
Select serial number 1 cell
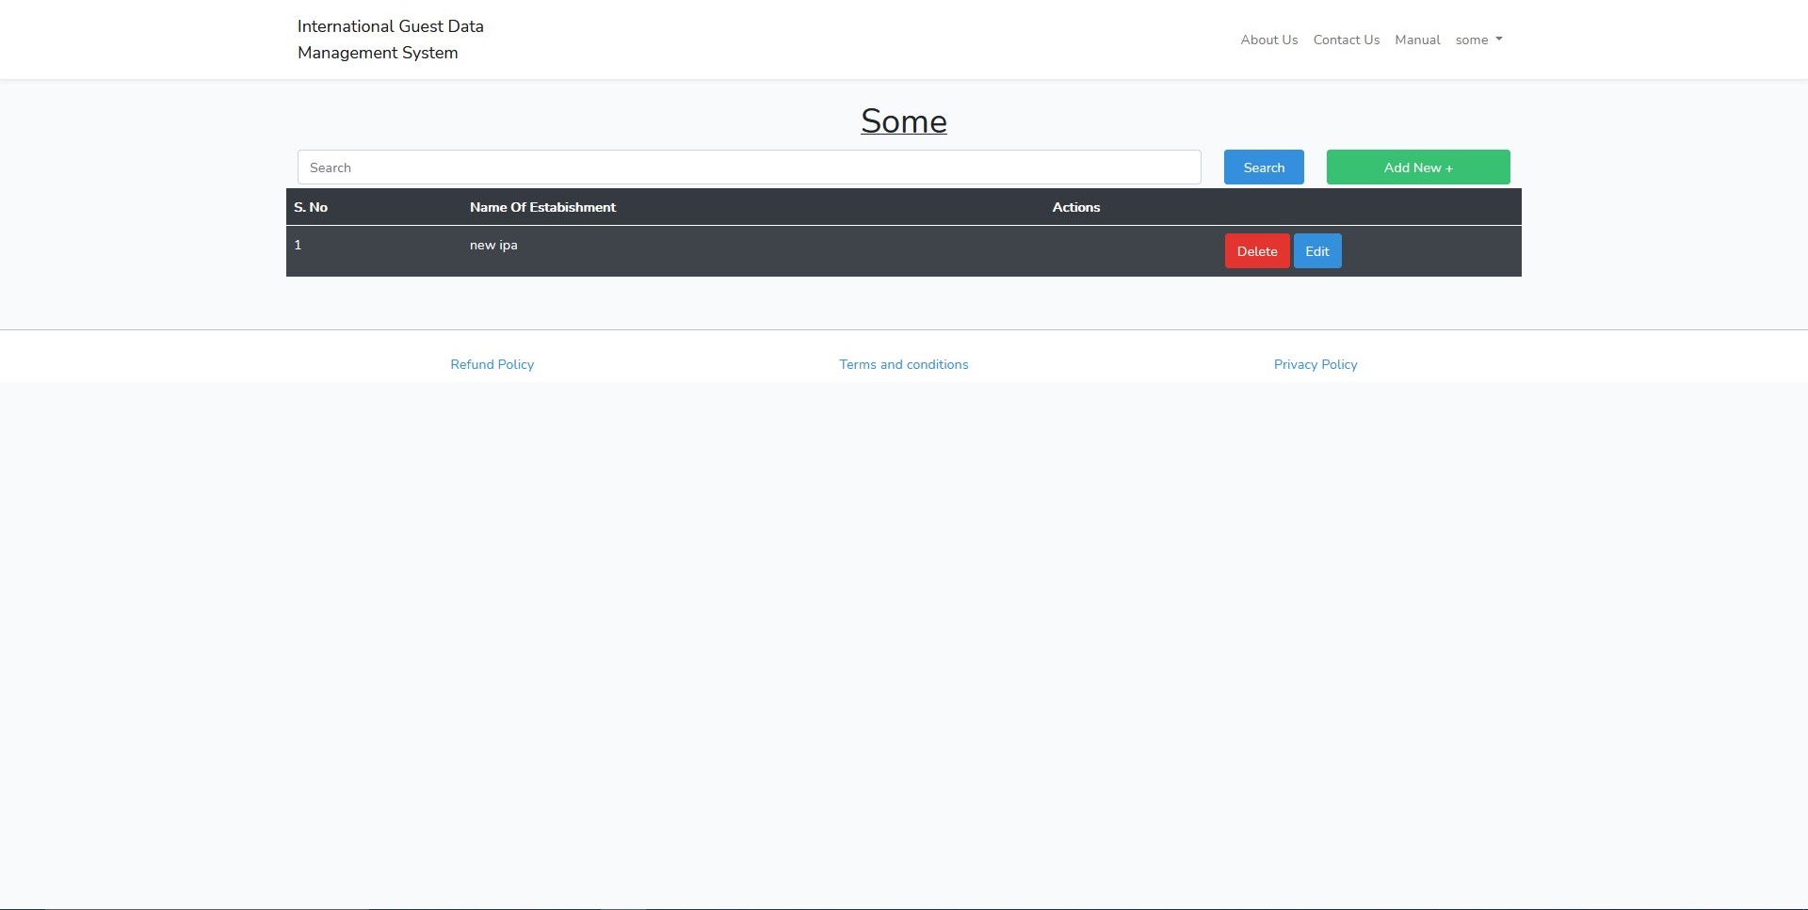point(298,245)
